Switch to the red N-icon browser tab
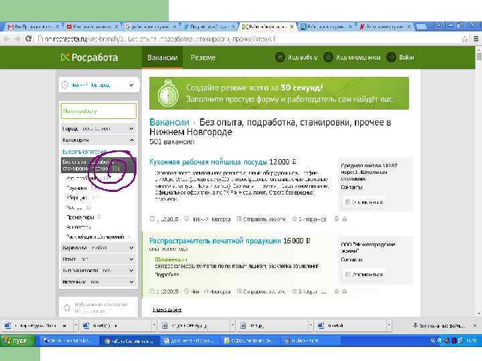This screenshot has height=361, width=482. (385, 27)
